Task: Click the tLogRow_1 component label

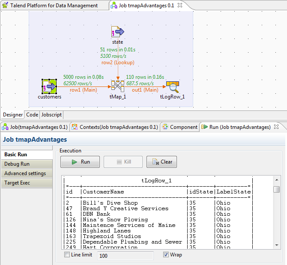Action: [173, 97]
